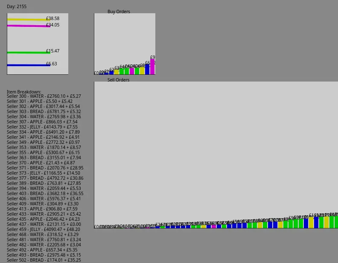Select the Seller 332 JELLY entry
338x263 pixels.
[x=42, y=127]
